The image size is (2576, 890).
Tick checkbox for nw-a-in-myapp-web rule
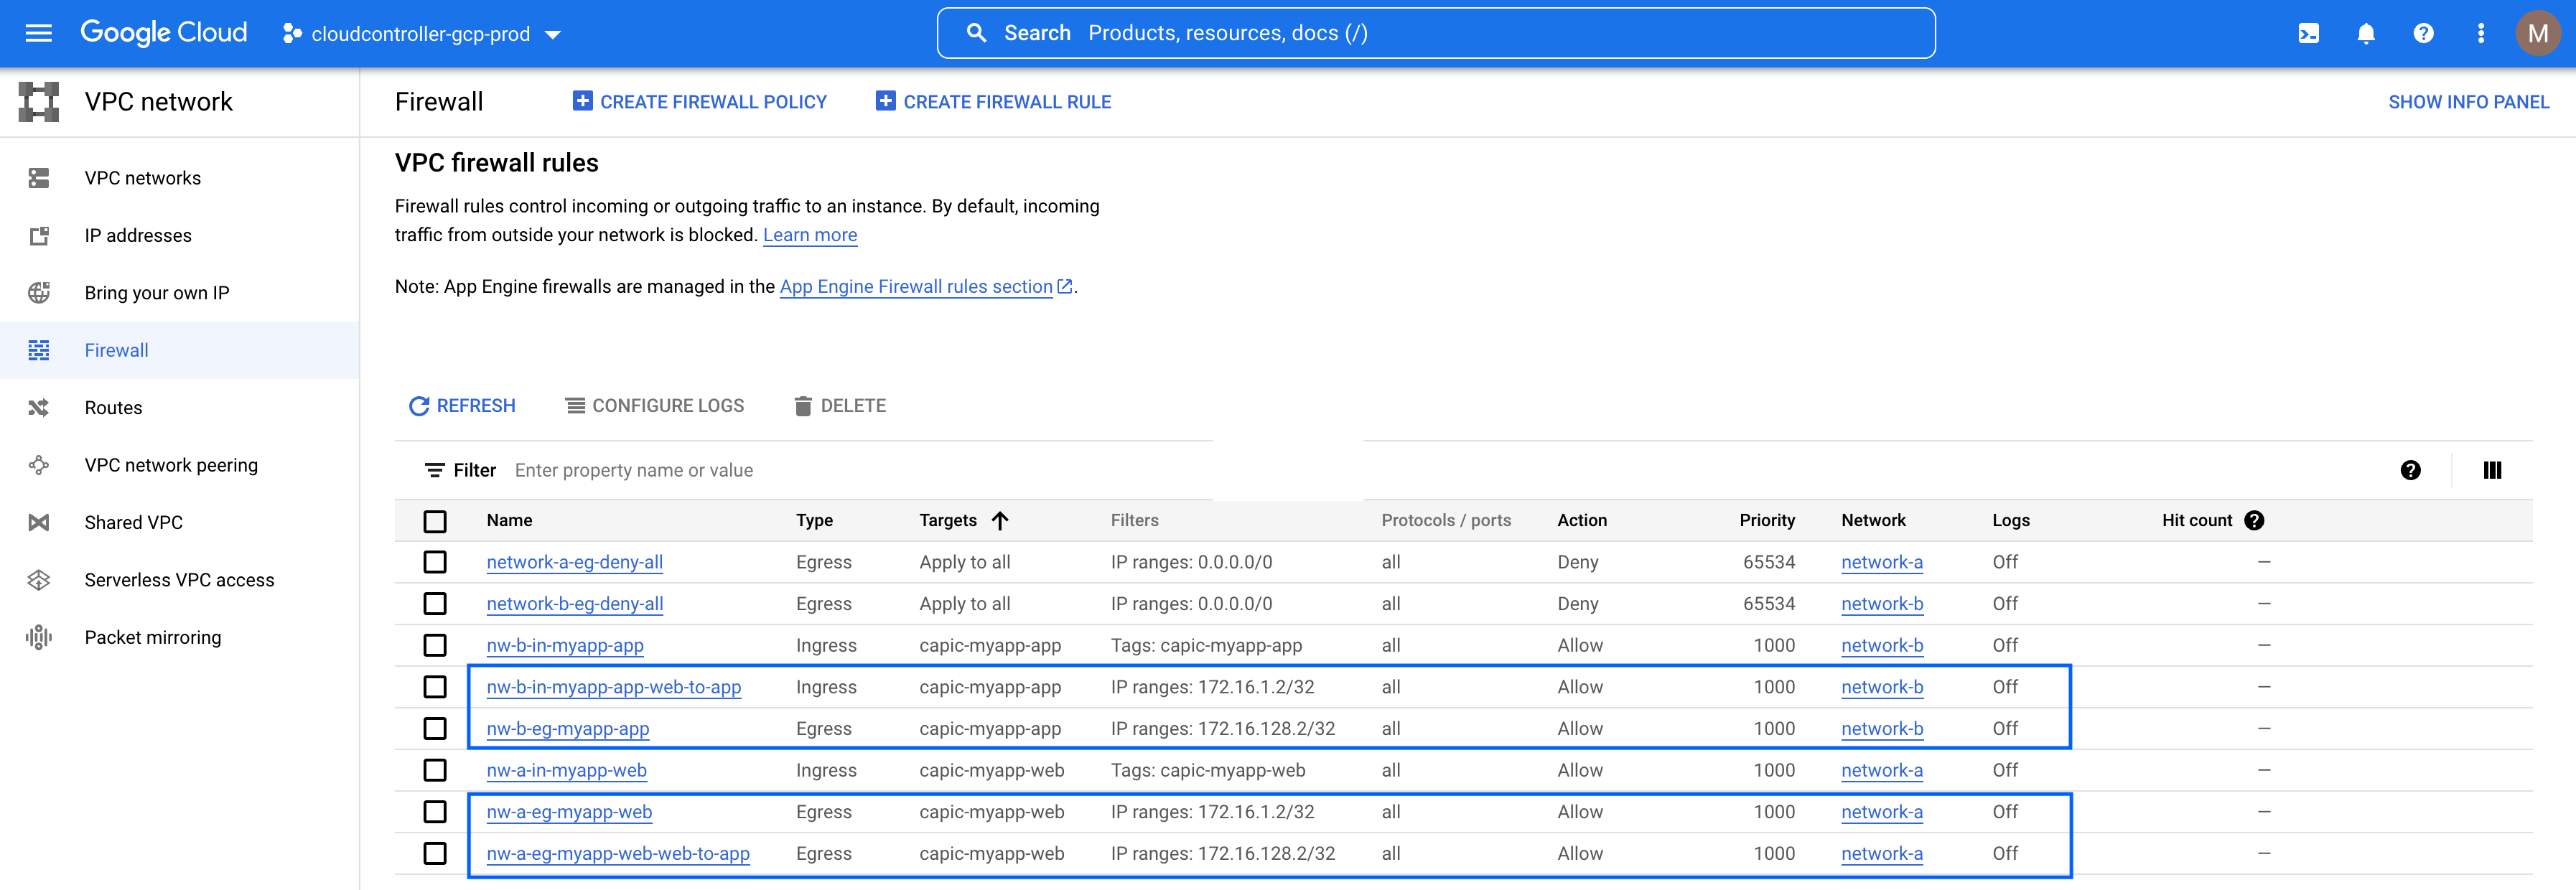(435, 770)
